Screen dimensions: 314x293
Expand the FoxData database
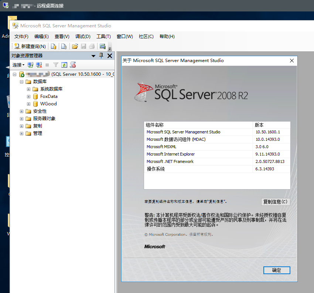[x=29, y=96]
